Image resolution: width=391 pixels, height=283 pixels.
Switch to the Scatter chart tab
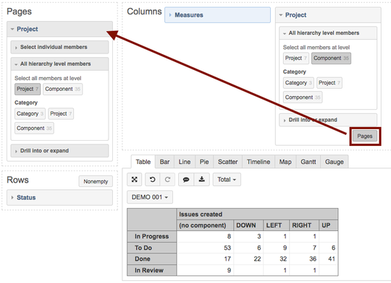228,162
